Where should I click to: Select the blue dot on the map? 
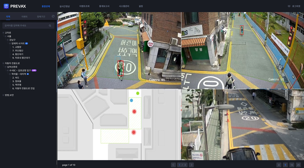click(x=131, y=100)
